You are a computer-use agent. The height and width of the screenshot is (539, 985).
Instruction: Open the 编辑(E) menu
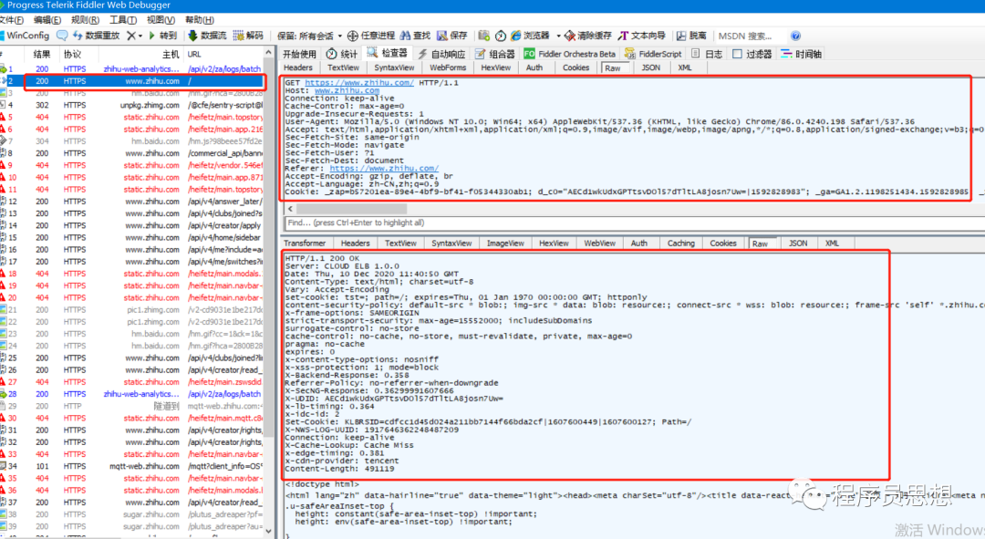pos(47,20)
